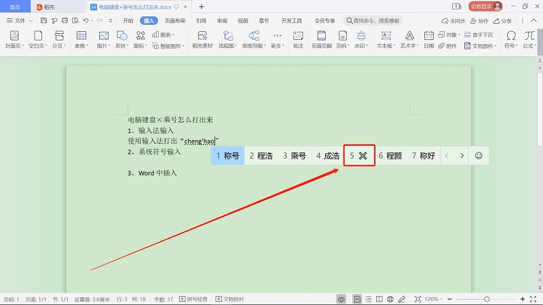Click the 访客登录 login button
This screenshot has height=305, width=543.
click(x=485, y=6)
